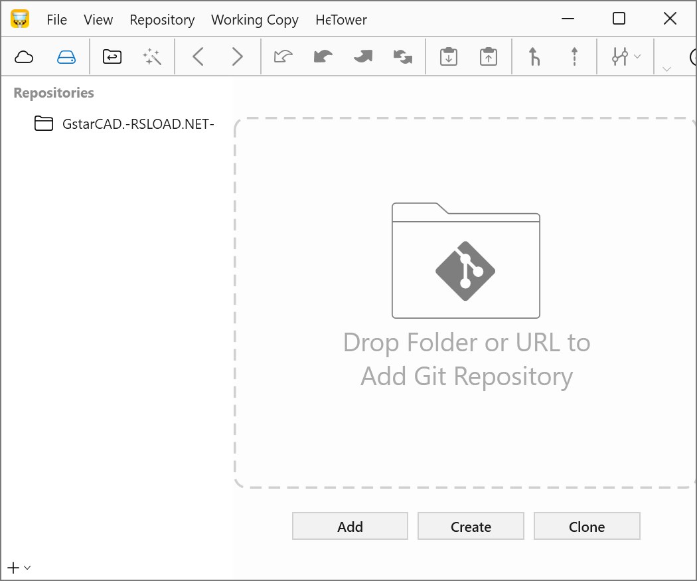
Task: Click the plus add-repository icon
Action: (x=13, y=568)
